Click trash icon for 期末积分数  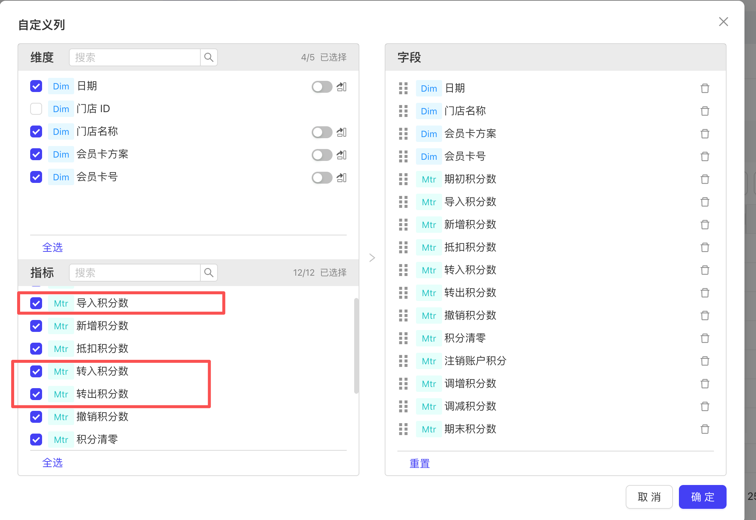[705, 429]
